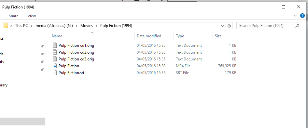The width and height of the screenshot is (308, 128).
Task: Sort files by Date modified column
Action: 149,36
